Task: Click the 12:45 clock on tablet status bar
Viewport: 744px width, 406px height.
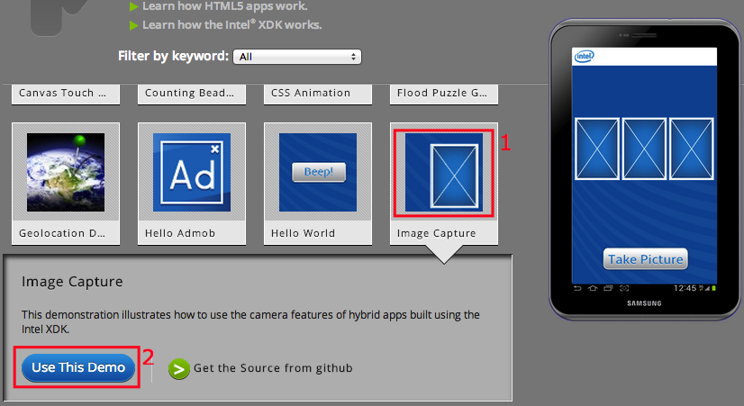Action: [x=685, y=288]
